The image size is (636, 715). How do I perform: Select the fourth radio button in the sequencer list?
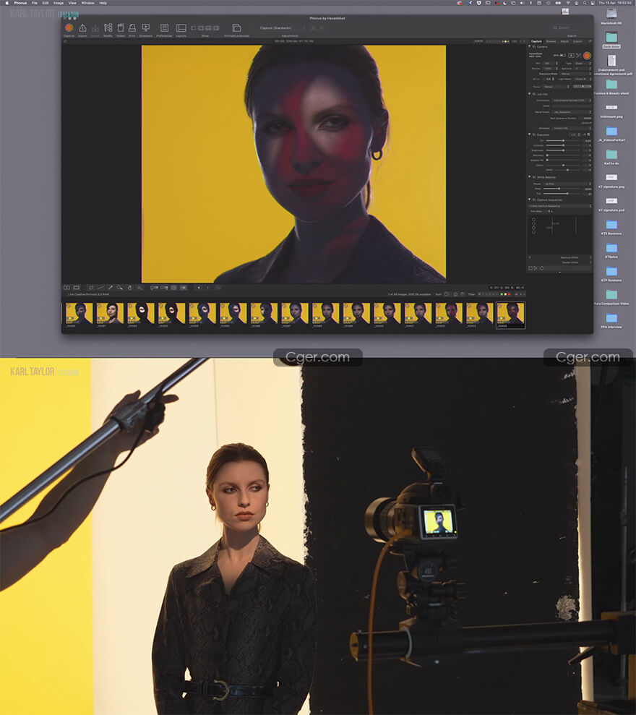click(533, 233)
